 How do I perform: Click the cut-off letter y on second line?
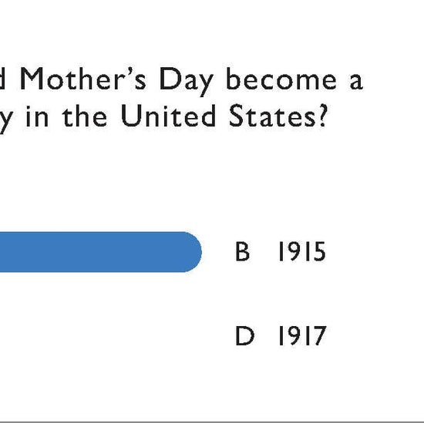[x=5, y=119]
